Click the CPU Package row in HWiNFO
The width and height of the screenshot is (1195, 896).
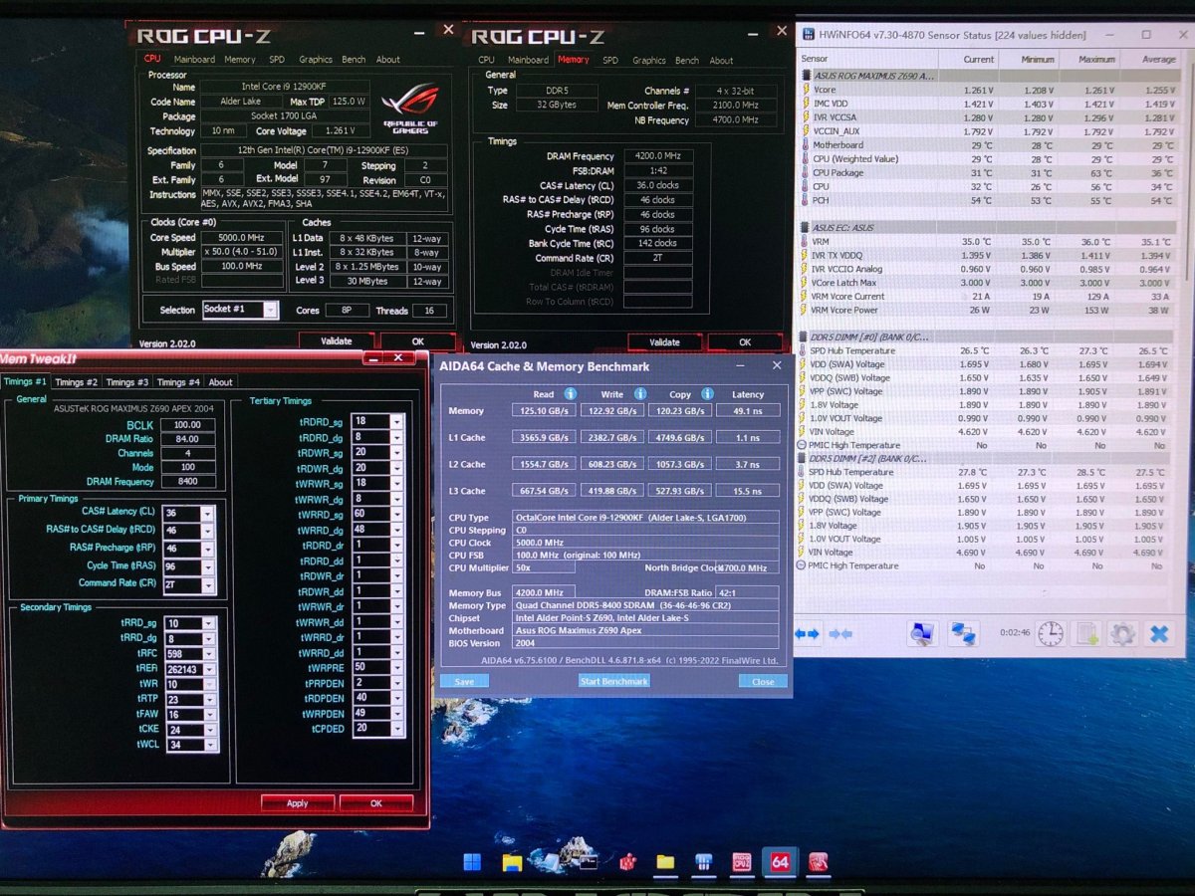991,172
